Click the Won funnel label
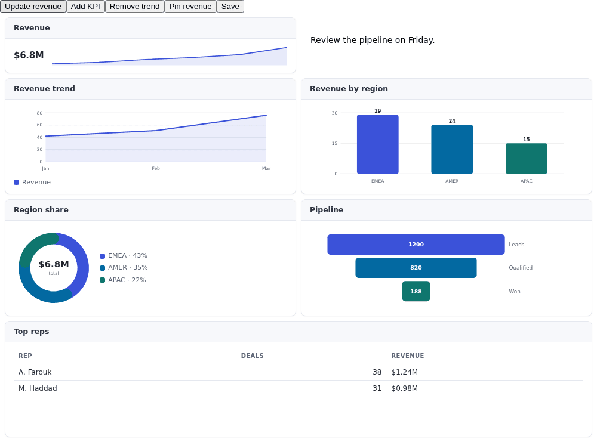 (x=515, y=292)
